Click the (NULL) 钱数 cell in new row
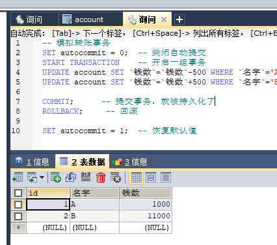 coord(146,227)
